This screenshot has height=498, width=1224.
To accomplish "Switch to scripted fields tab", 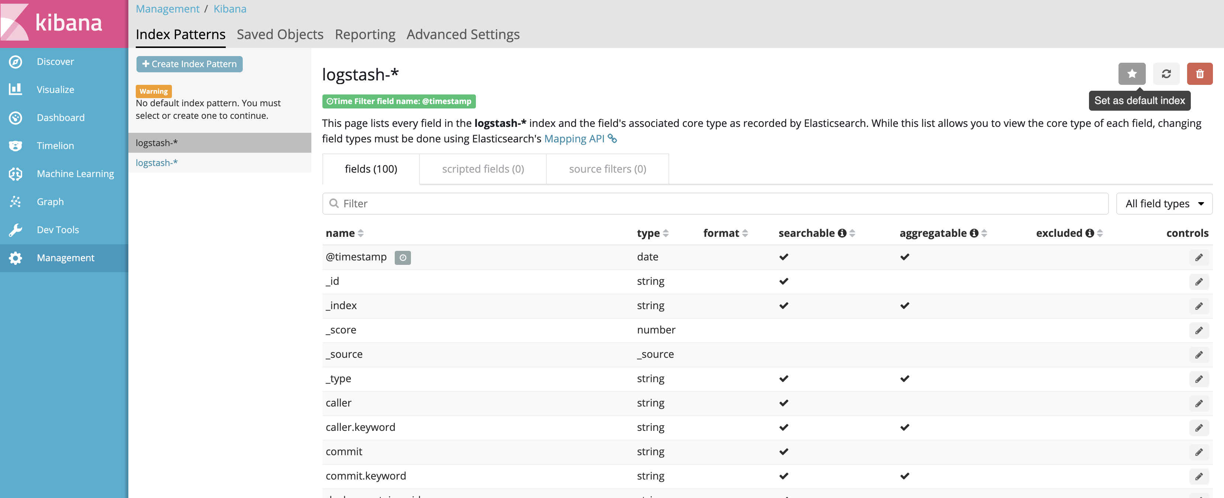I will click(482, 169).
